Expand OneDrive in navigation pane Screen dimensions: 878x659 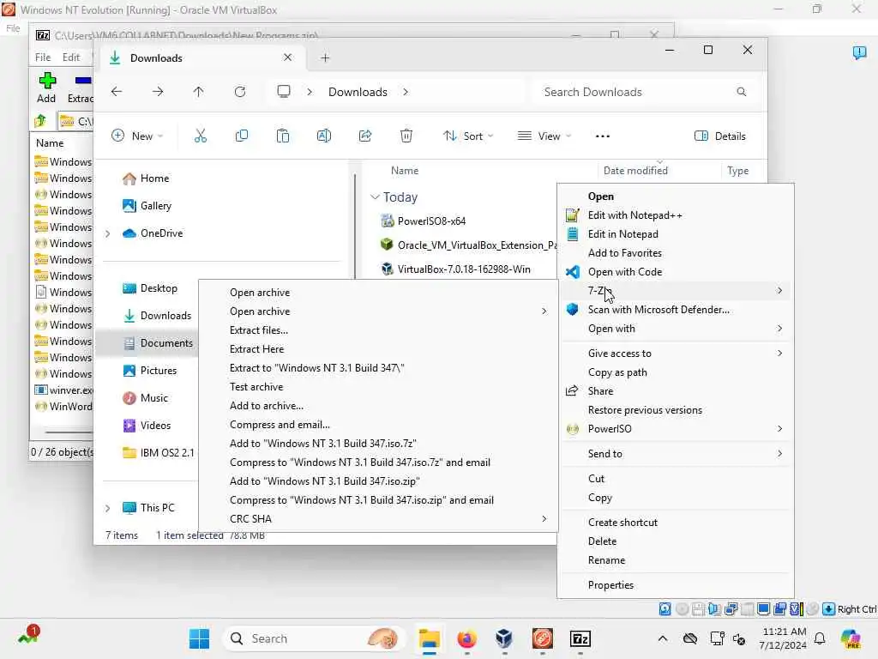coord(107,233)
